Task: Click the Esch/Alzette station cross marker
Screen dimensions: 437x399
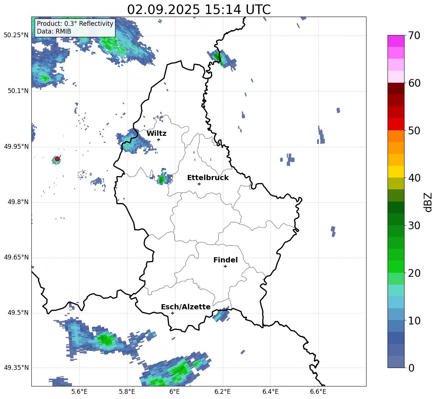Action: pyautogui.click(x=172, y=313)
